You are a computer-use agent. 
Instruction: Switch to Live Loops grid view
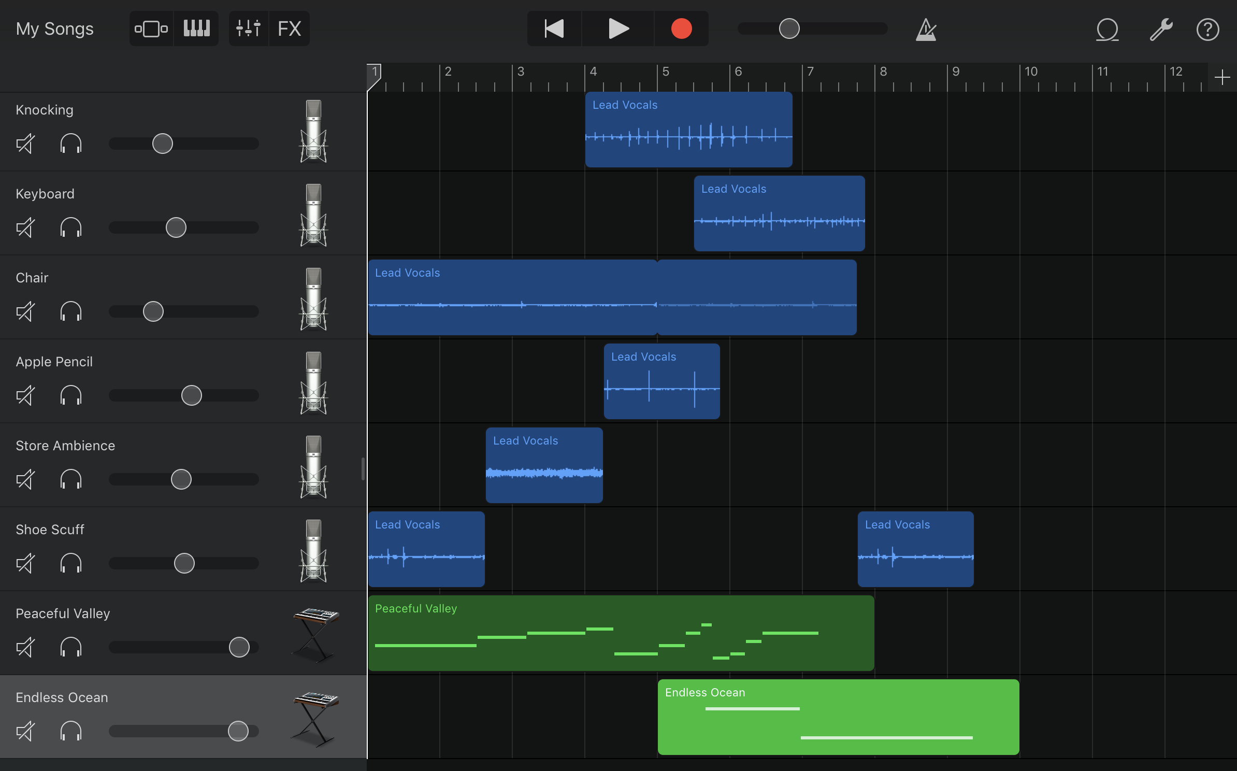pos(151,28)
